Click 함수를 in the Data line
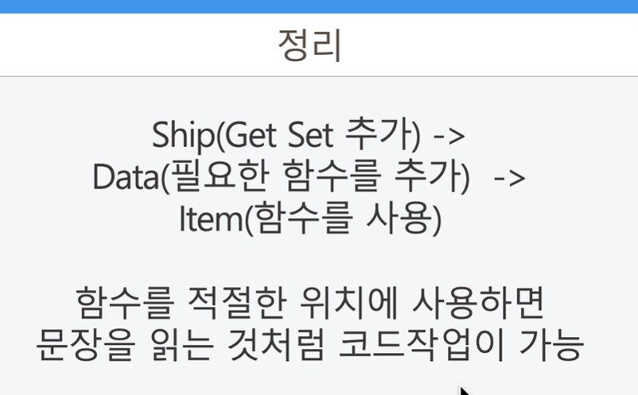 click(332, 176)
